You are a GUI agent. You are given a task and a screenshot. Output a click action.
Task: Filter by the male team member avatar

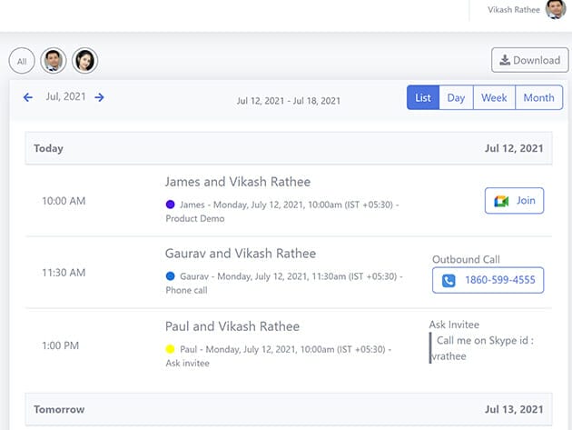click(x=54, y=61)
